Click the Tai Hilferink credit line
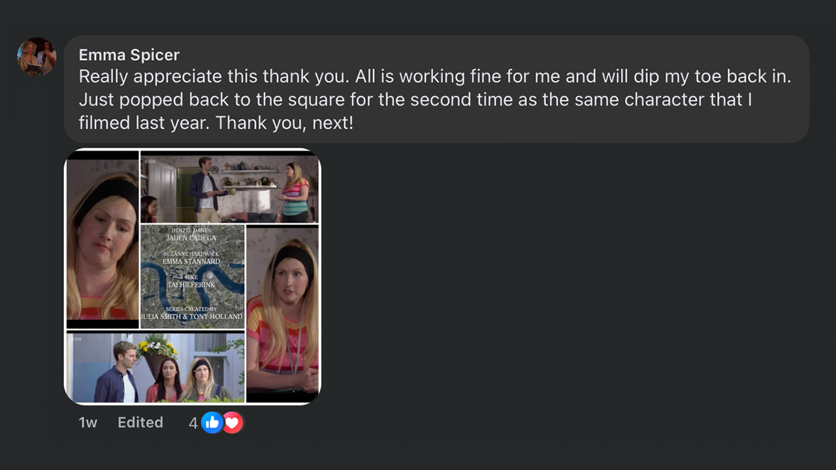The width and height of the screenshot is (836, 470). pos(191,285)
